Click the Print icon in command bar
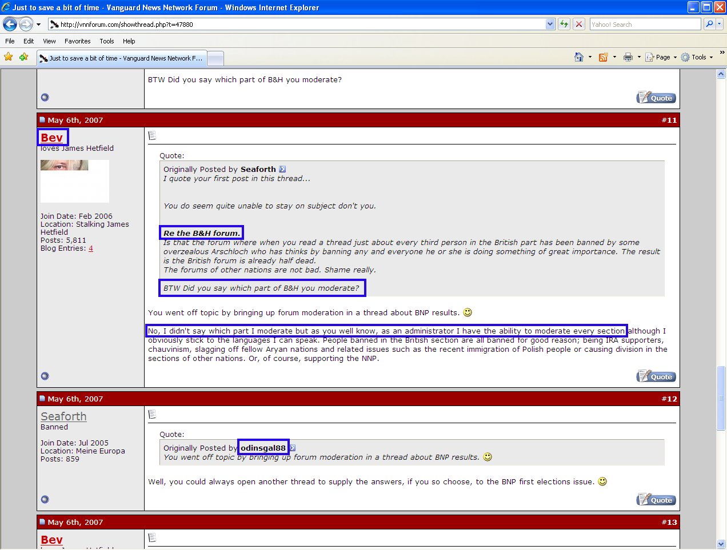Viewport: 727px width, 550px height. click(x=628, y=57)
